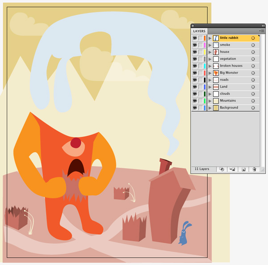Screen dimensions: 268x265
Task: Lock the Mountains layer
Action: (x=201, y=101)
